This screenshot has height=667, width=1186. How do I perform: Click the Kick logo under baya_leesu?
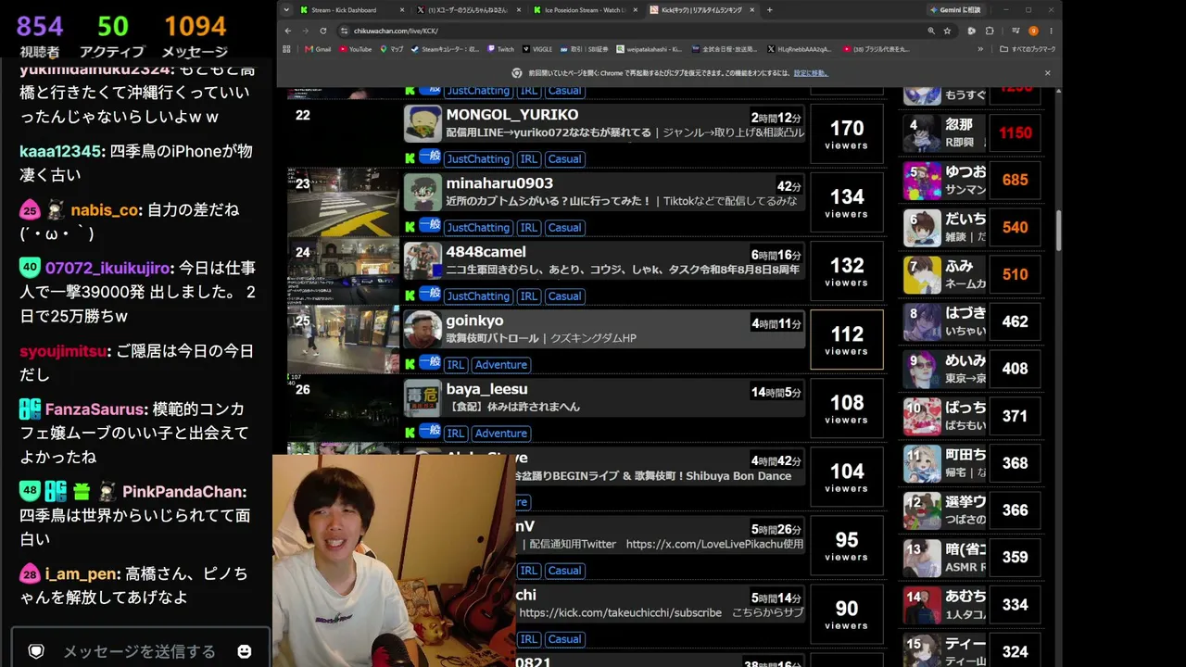click(x=410, y=434)
